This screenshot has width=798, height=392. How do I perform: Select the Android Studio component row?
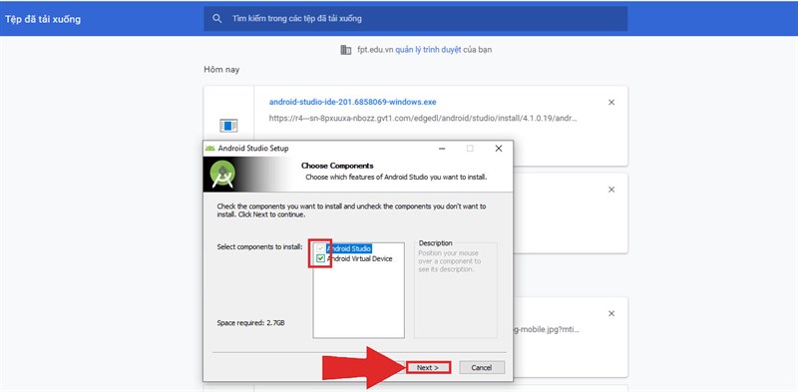coord(349,248)
